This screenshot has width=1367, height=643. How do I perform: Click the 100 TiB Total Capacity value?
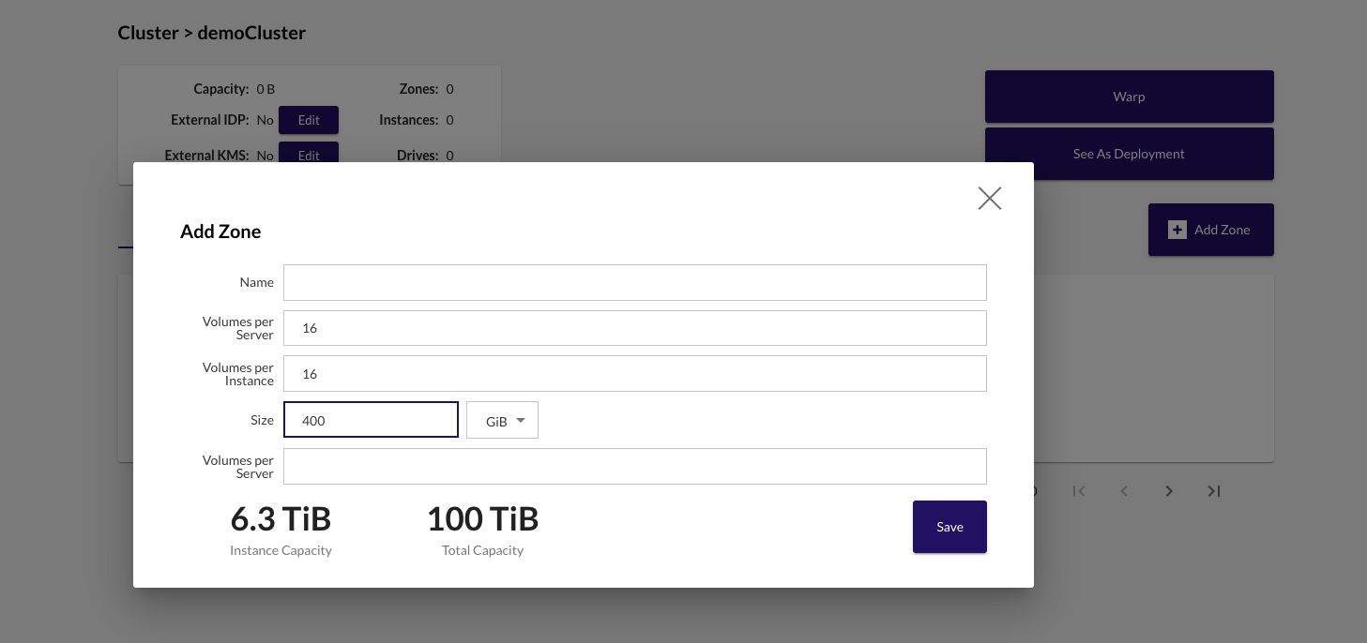482,518
